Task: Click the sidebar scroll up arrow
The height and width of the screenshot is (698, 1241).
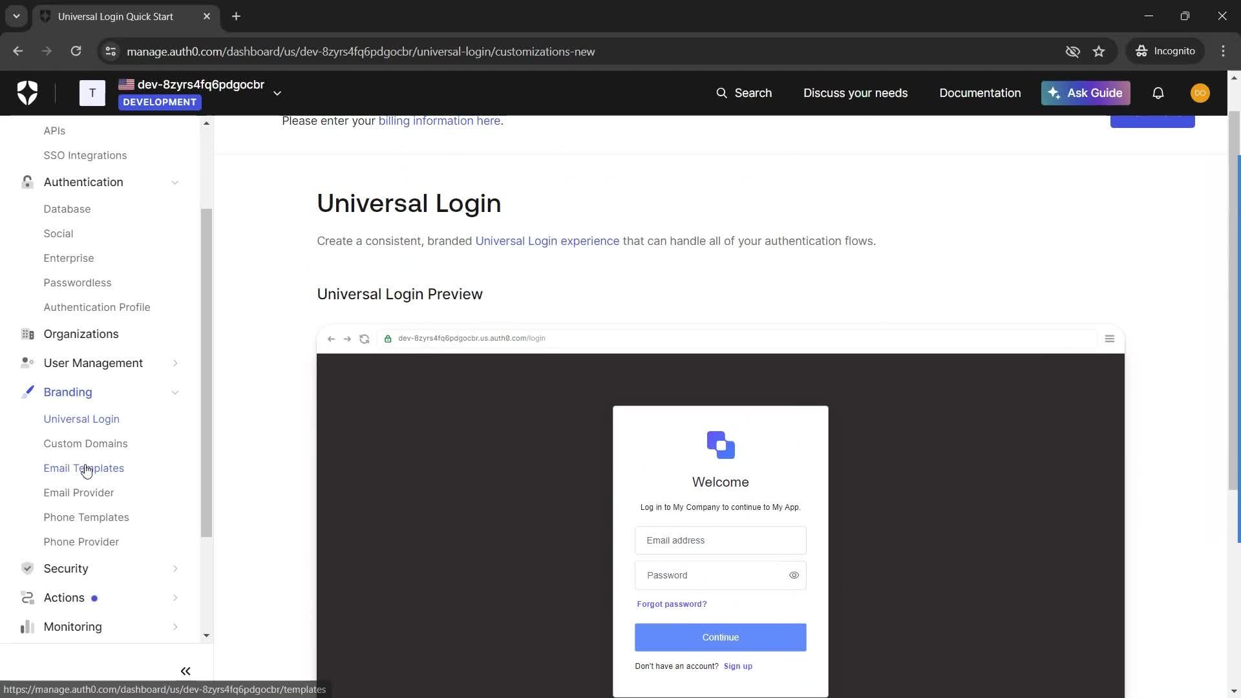Action: (206, 123)
